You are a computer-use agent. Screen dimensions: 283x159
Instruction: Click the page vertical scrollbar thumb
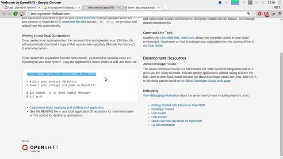[281, 105]
